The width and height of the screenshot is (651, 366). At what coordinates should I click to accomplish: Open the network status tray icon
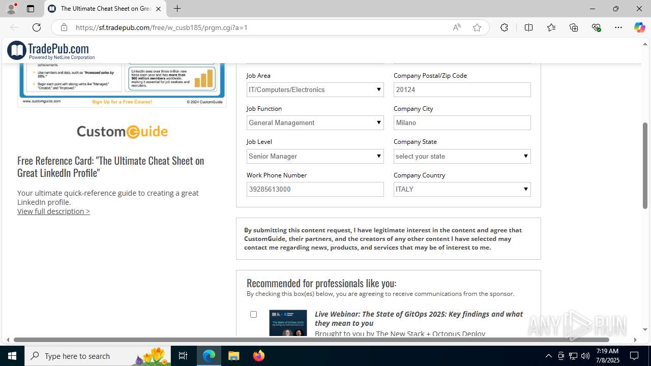click(573, 356)
